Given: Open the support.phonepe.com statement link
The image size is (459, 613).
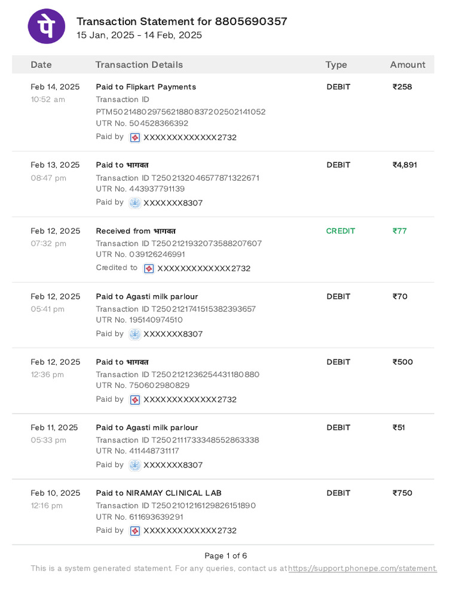Looking at the screenshot, I should click(x=362, y=568).
